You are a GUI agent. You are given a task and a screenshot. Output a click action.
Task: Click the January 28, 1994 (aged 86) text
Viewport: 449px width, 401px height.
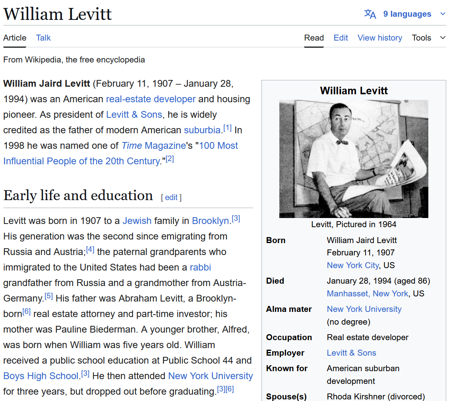coord(378,280)
